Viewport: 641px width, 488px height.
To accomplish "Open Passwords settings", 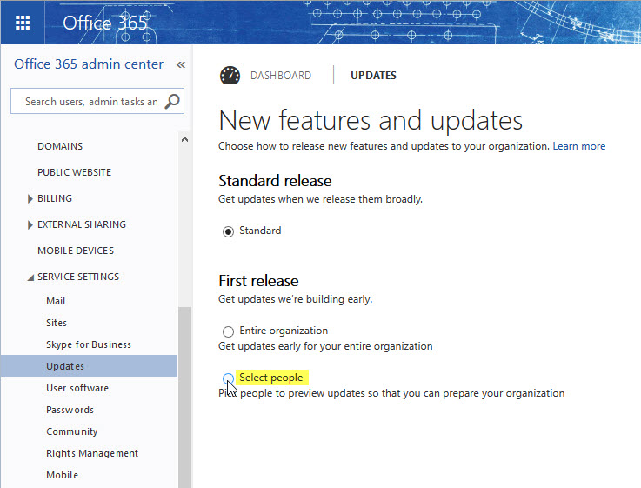I will point(70,410).
